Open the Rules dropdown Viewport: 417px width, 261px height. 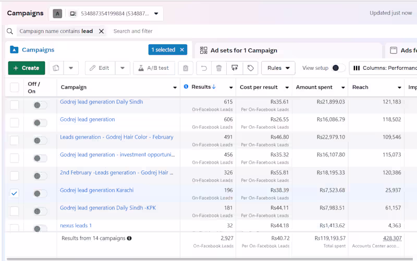click(x=278, y=68)
